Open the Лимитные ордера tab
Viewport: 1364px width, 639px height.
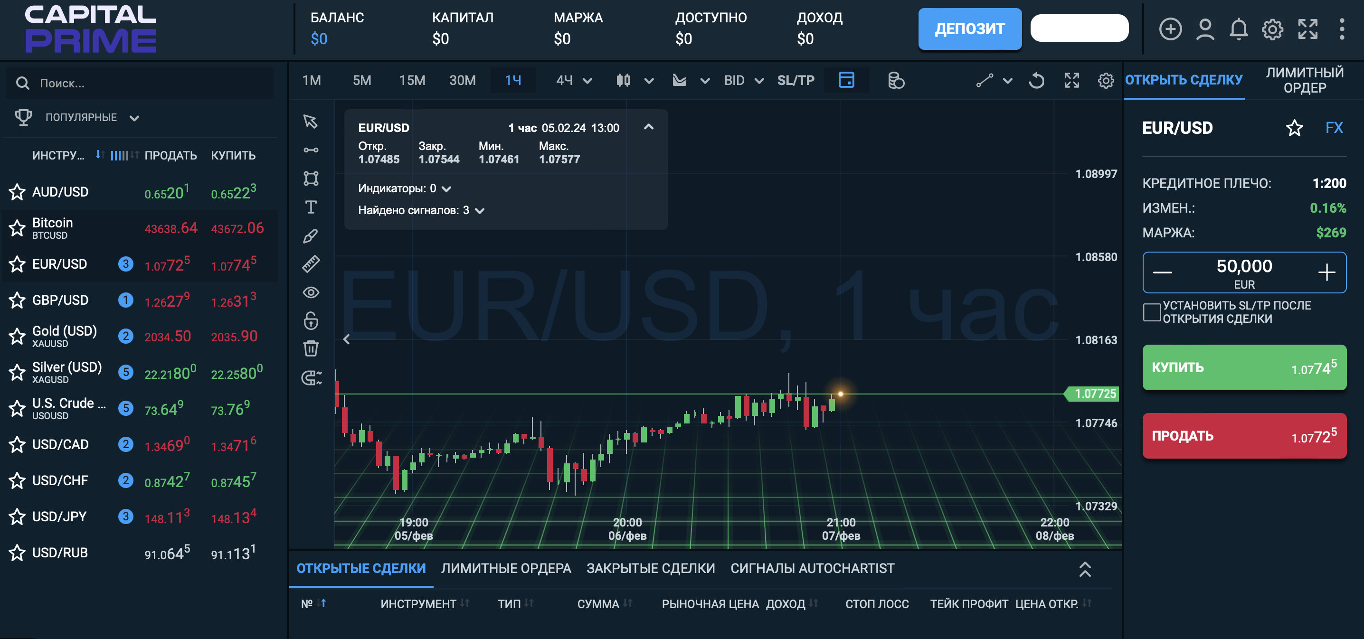(506, 568)
